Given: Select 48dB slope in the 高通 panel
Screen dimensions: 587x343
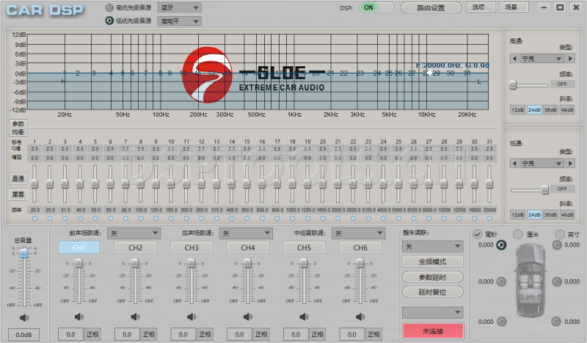Looking at the screenshot, I should tap(566, 110).
